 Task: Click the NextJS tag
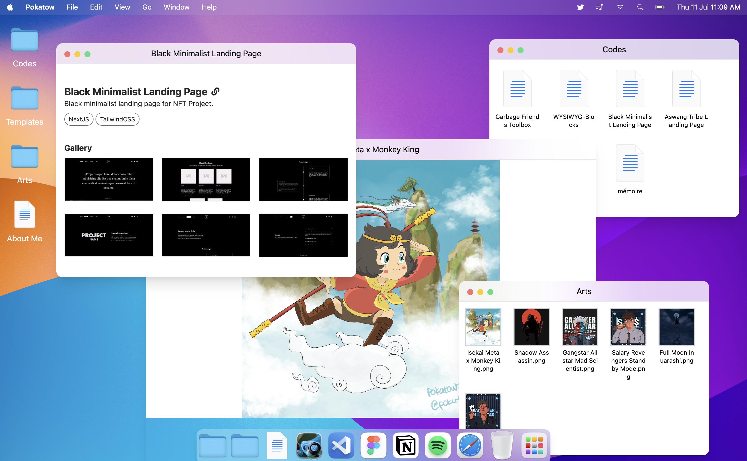point(79,119)
